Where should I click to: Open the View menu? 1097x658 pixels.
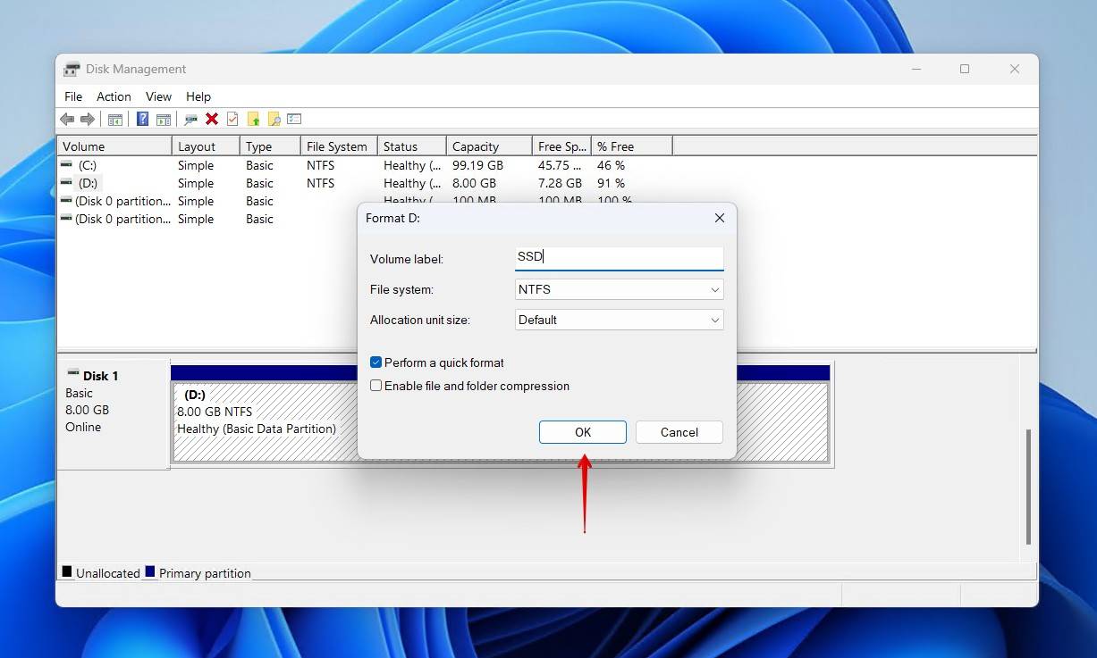pos(158,96)
